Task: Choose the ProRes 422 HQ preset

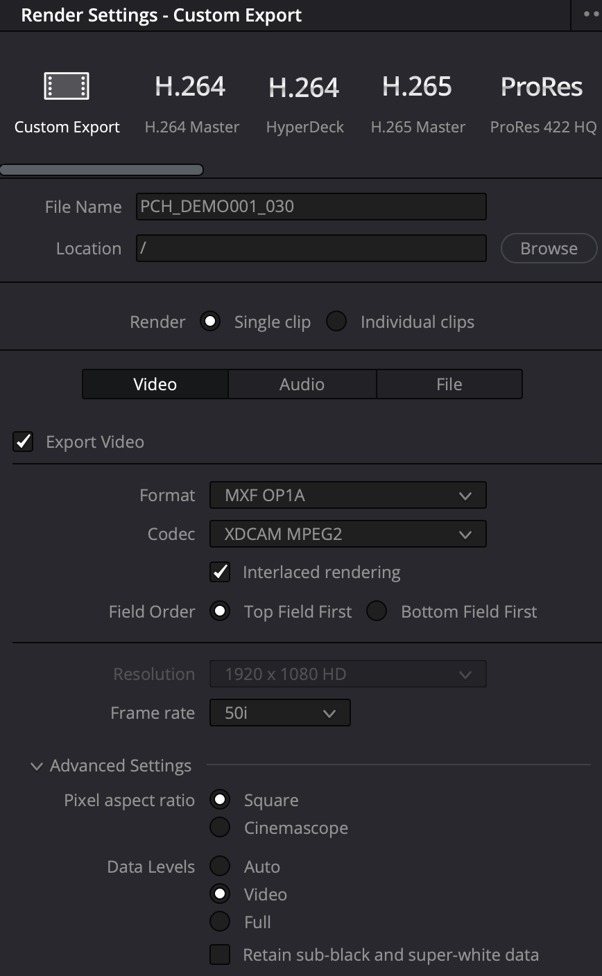Action: click(x=542, y=87)
